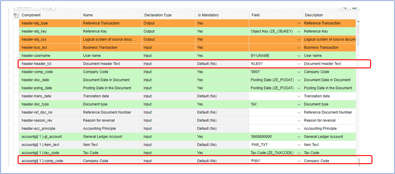The height and width of the screenshot is (174, 395).
Task: Select the header-header_txt component cell
Action: coord(50,64)
